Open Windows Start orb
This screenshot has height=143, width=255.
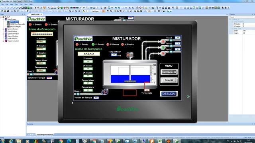(x=3, y=141)
